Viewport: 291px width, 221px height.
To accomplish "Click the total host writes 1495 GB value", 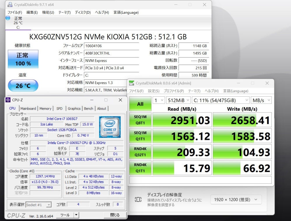I will coord(194,53).
